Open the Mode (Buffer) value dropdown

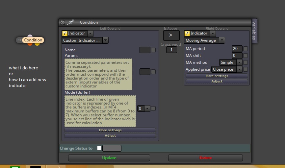point(147,108)
